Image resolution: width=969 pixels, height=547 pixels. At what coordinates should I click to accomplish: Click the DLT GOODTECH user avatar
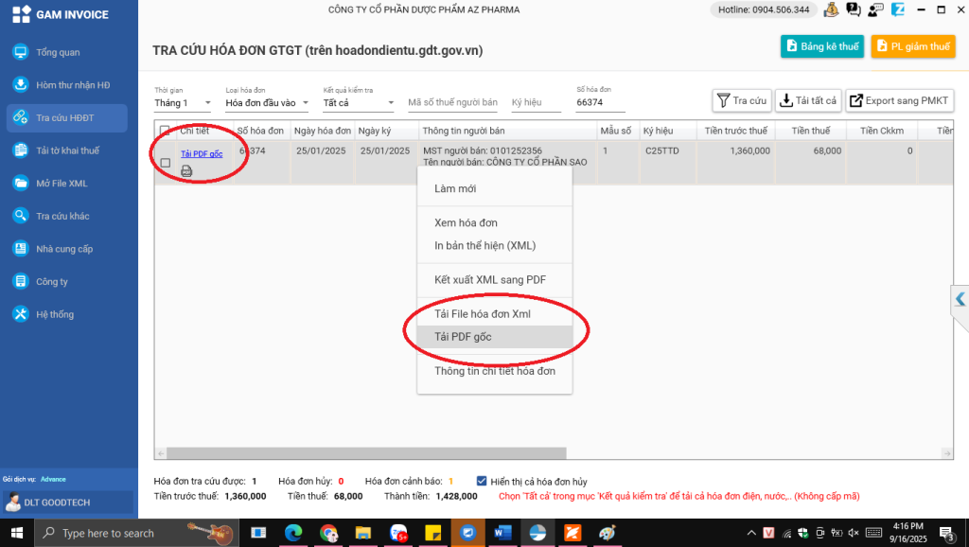tap(13, 503)
